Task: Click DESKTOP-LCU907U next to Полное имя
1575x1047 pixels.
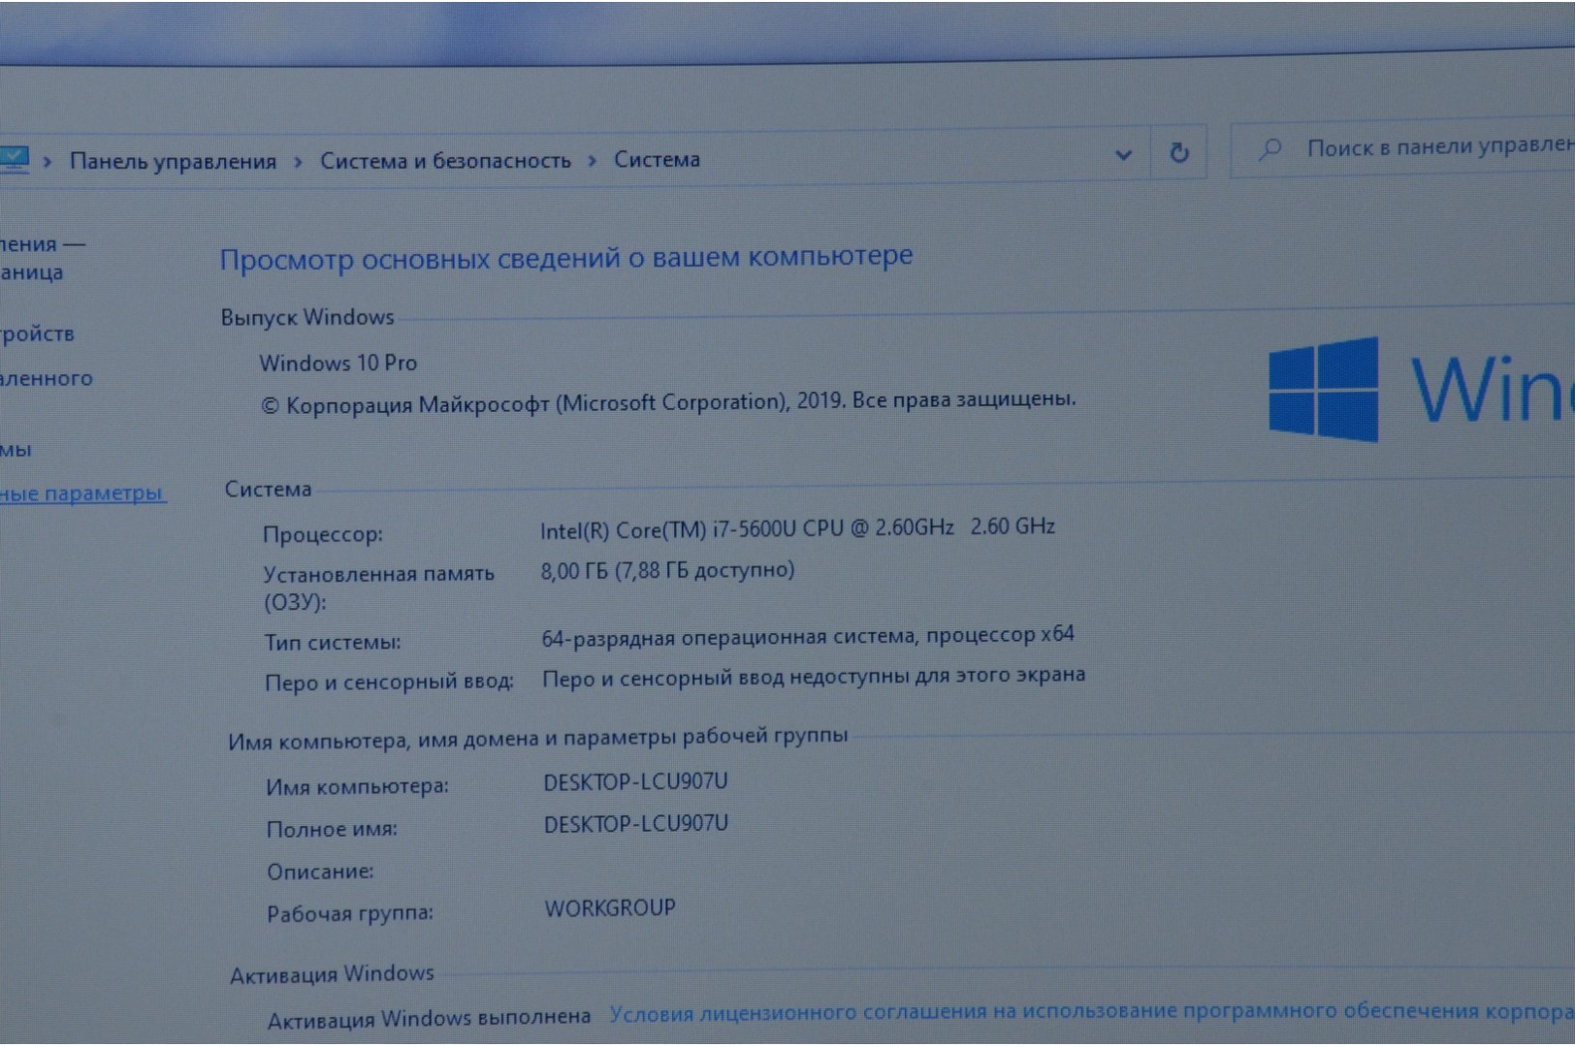Action: [x=635, y=824]
